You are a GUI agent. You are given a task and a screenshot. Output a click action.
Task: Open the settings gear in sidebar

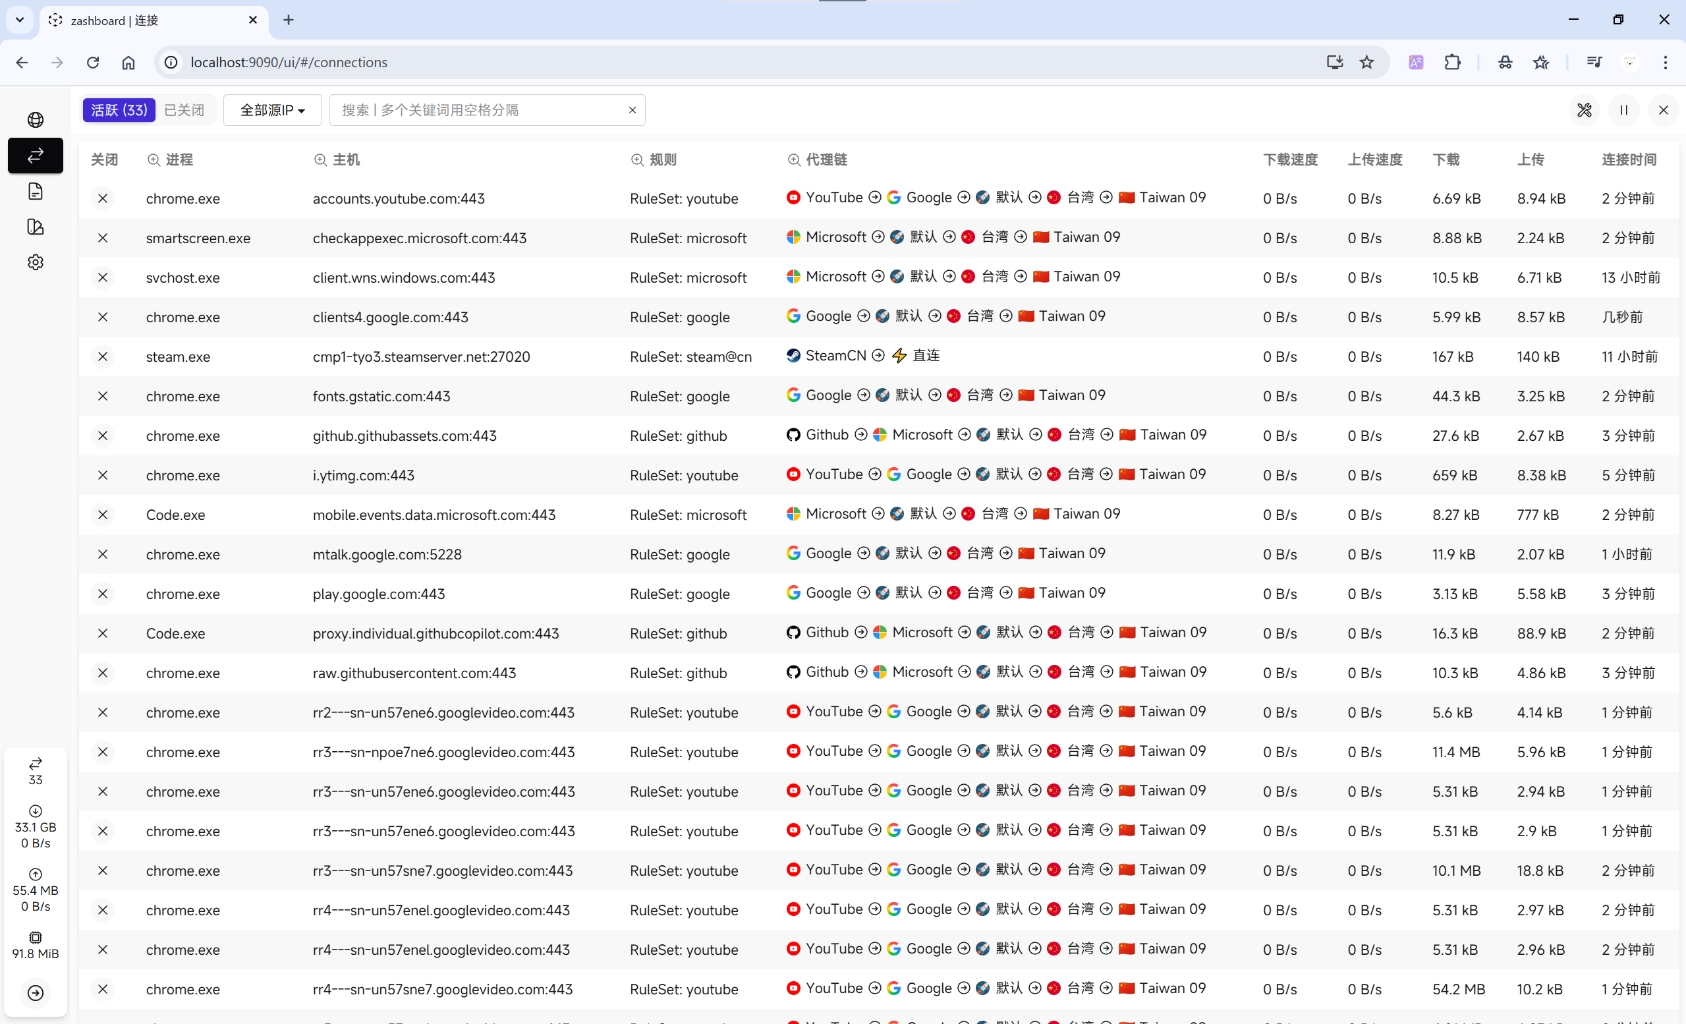point(36,262)
